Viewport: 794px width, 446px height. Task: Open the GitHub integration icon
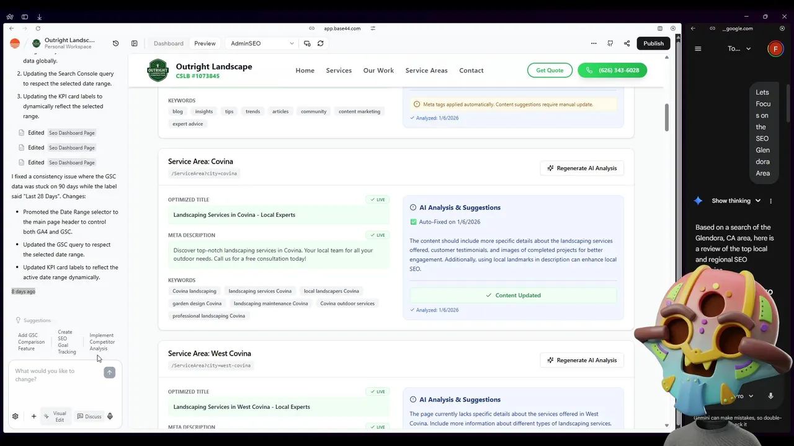(610, 43)
